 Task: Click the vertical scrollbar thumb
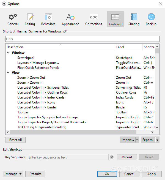[157, 51]
